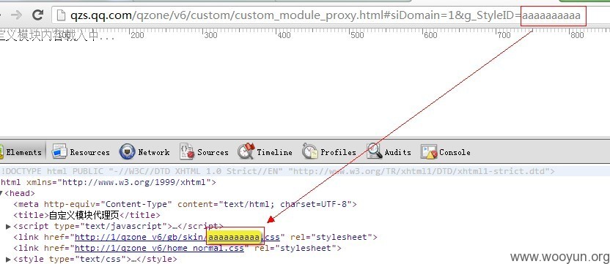Open the home_normal.css stylesheet link

pyautogui.click(x=159, y=248)
